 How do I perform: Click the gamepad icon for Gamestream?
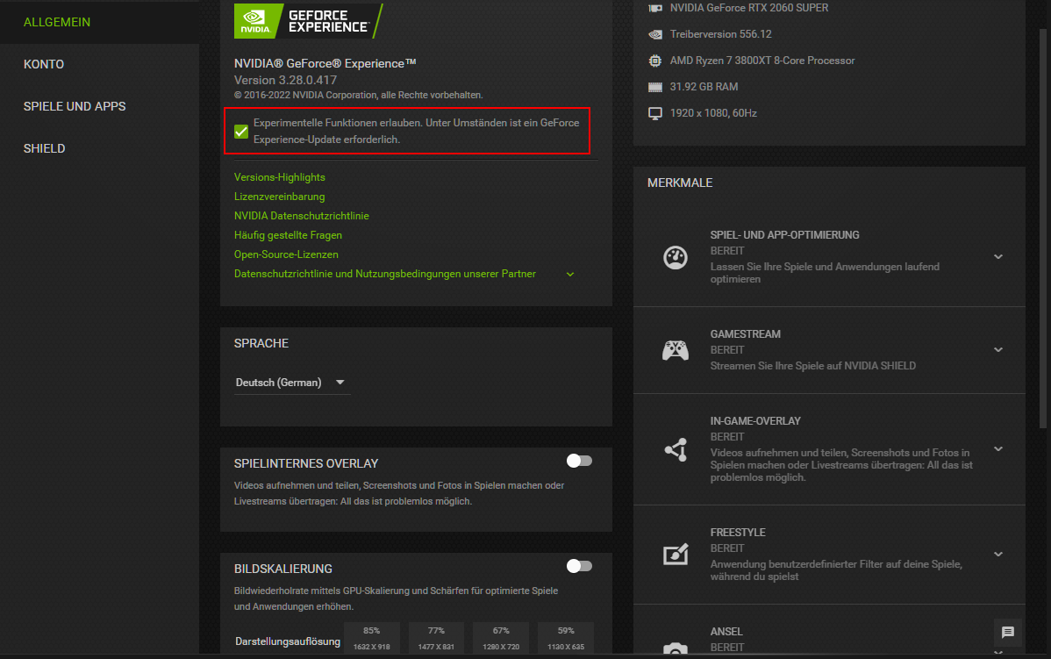coord(675,350)
